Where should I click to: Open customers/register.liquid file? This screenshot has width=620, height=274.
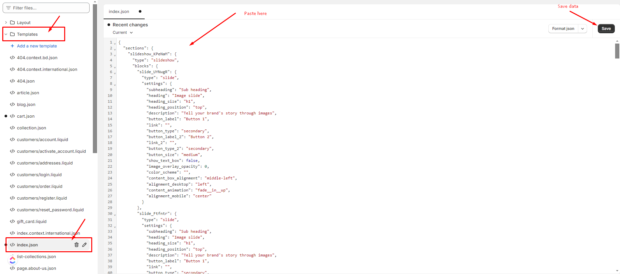(x=42, y=198)
